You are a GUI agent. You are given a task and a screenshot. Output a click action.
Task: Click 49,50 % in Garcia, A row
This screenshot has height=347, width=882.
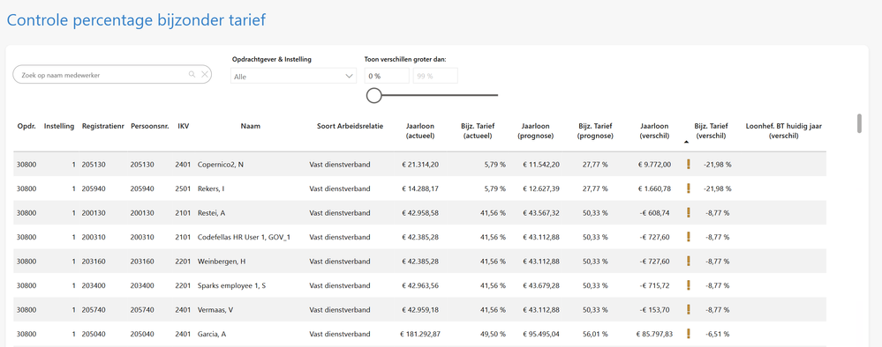(x=493, y=334)
